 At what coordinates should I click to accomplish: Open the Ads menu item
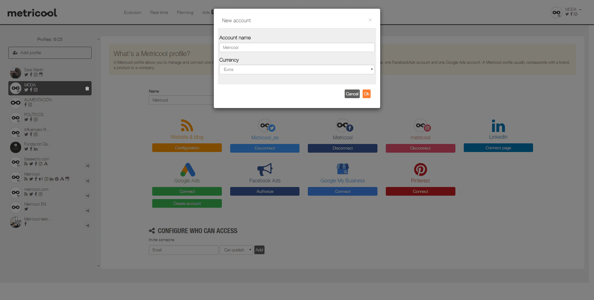[206, 12]
